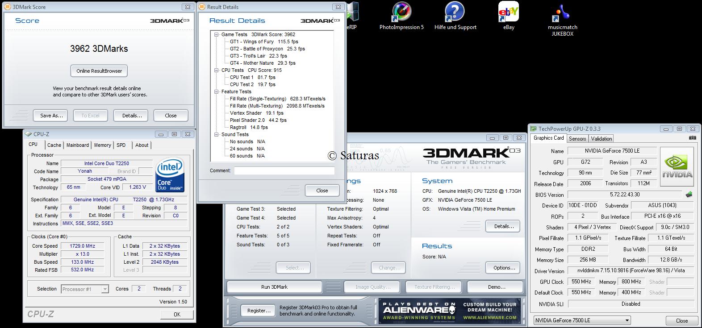Select the Ragtroll result row

coord(249,127)
